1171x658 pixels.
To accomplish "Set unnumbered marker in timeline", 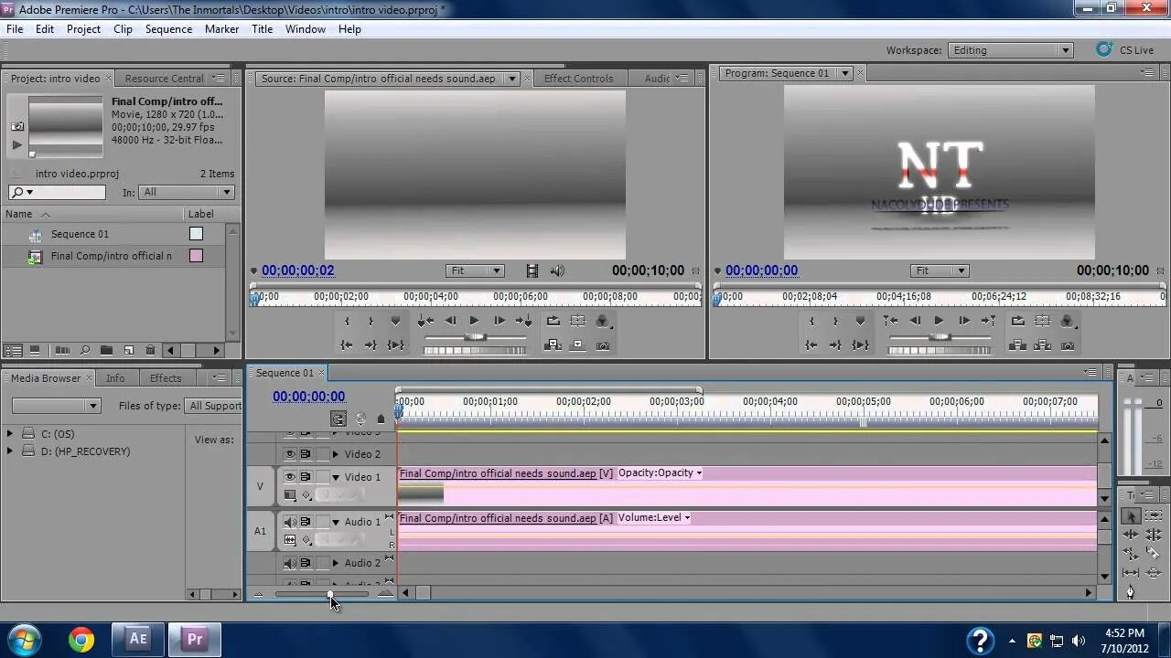I will [x=381, y=419].
